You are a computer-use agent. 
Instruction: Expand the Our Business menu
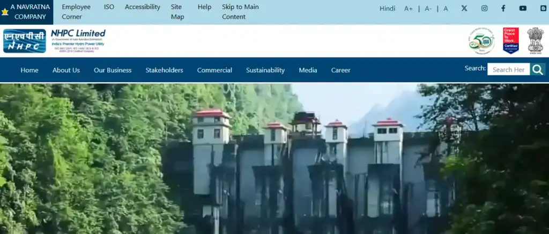tap(113, 70)
